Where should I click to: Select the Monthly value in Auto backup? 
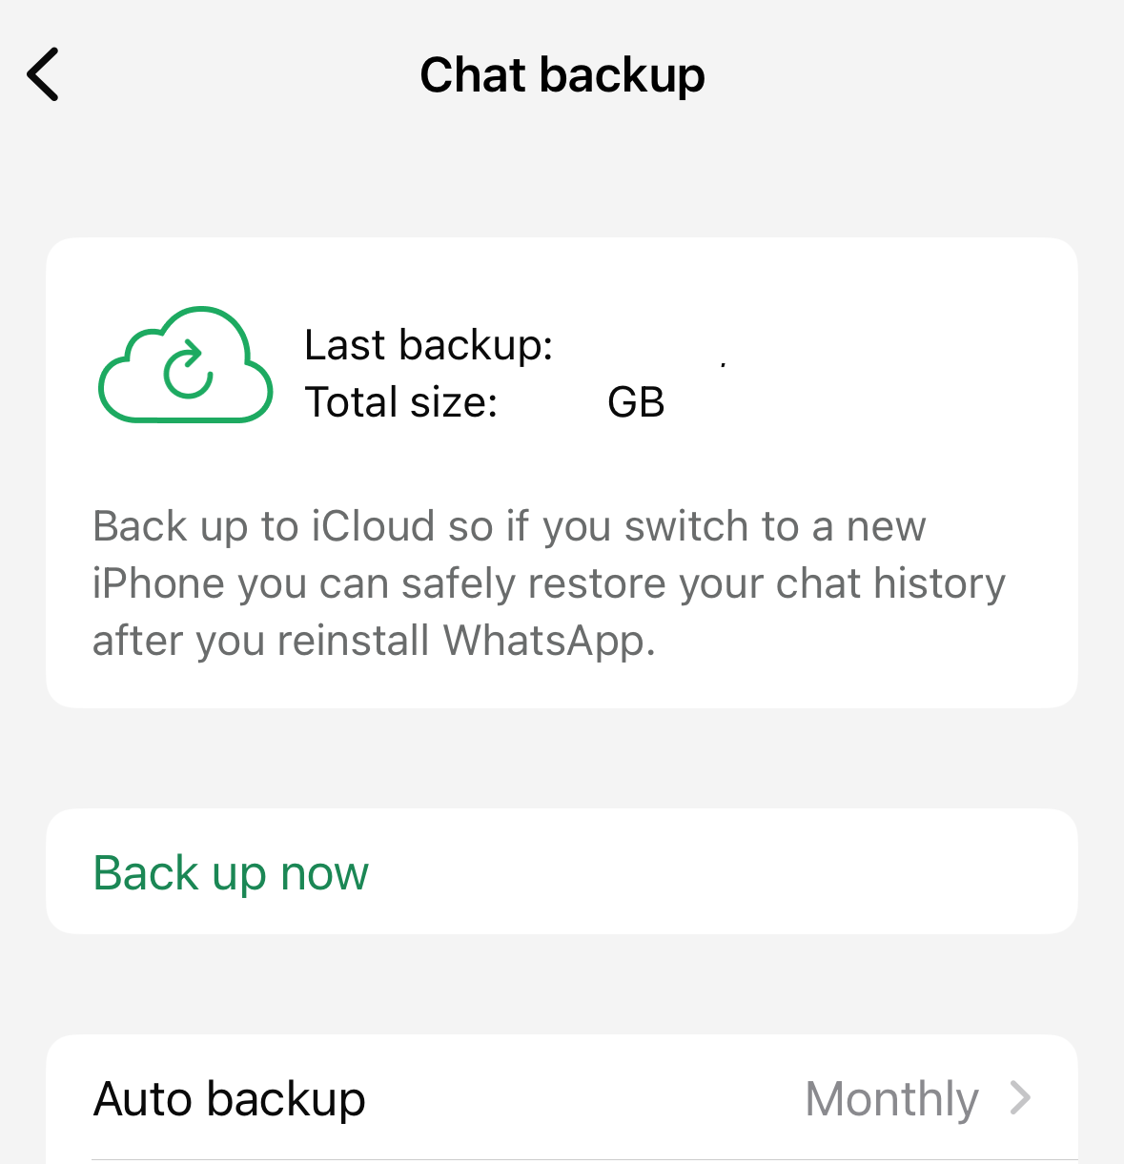(891, 1098)
